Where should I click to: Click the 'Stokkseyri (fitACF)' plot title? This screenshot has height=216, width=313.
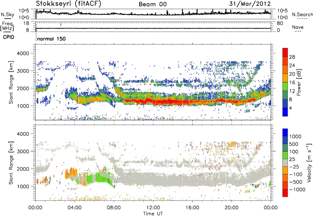pos(68,4)
